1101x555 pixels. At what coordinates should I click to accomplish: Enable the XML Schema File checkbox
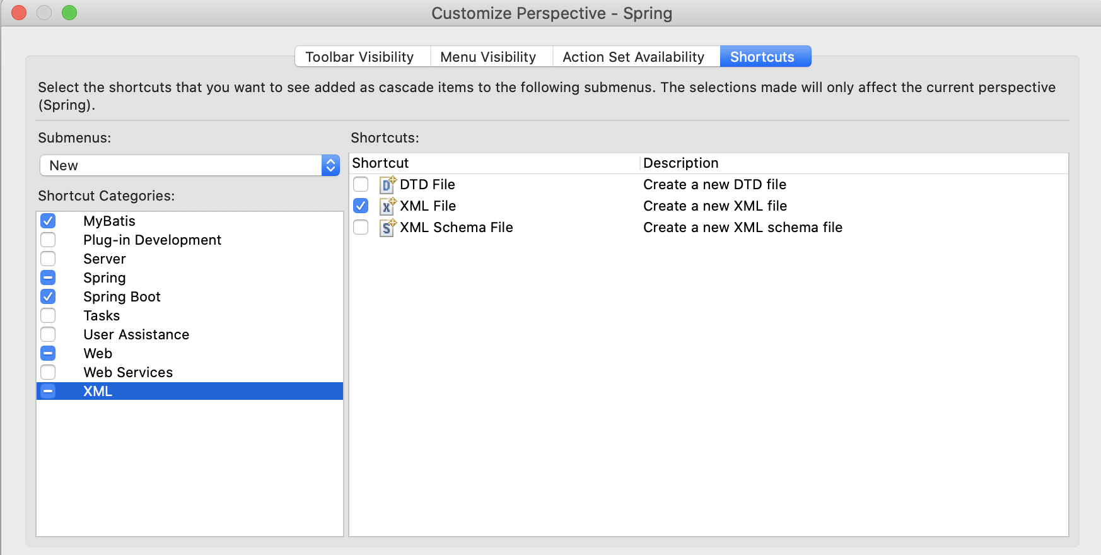coord(361,227)
